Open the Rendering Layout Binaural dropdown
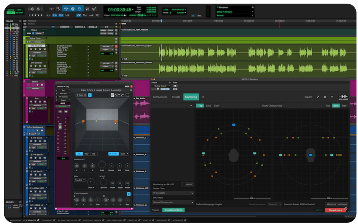358x224 pixels. click(x=274, y=204)
